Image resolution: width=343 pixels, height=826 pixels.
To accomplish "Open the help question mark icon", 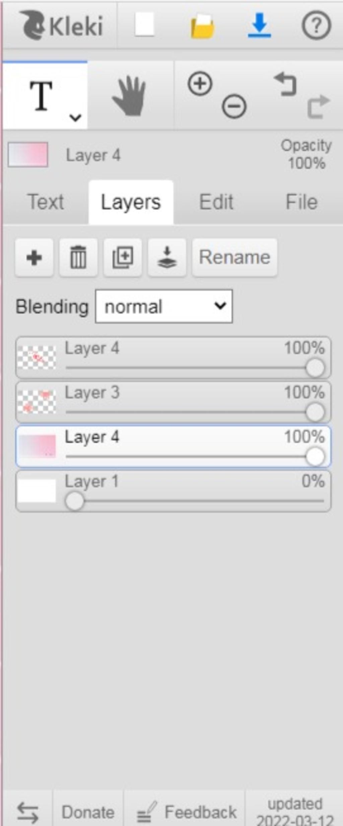I will tap(317, 25).
